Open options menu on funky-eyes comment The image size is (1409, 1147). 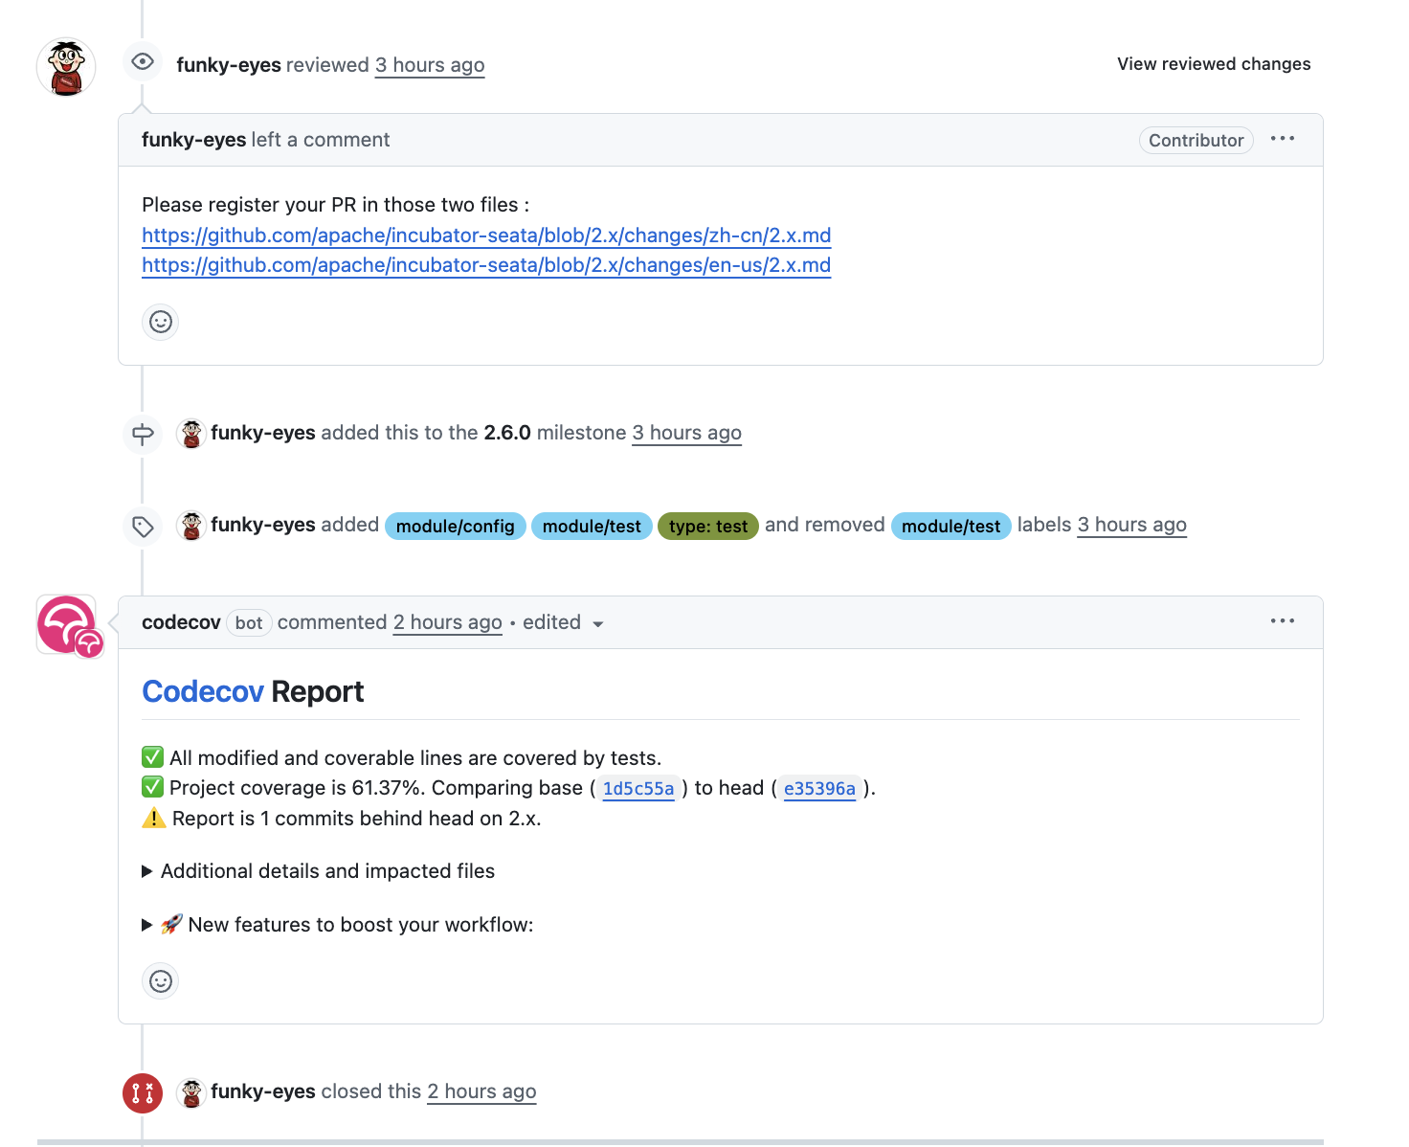1282,140
